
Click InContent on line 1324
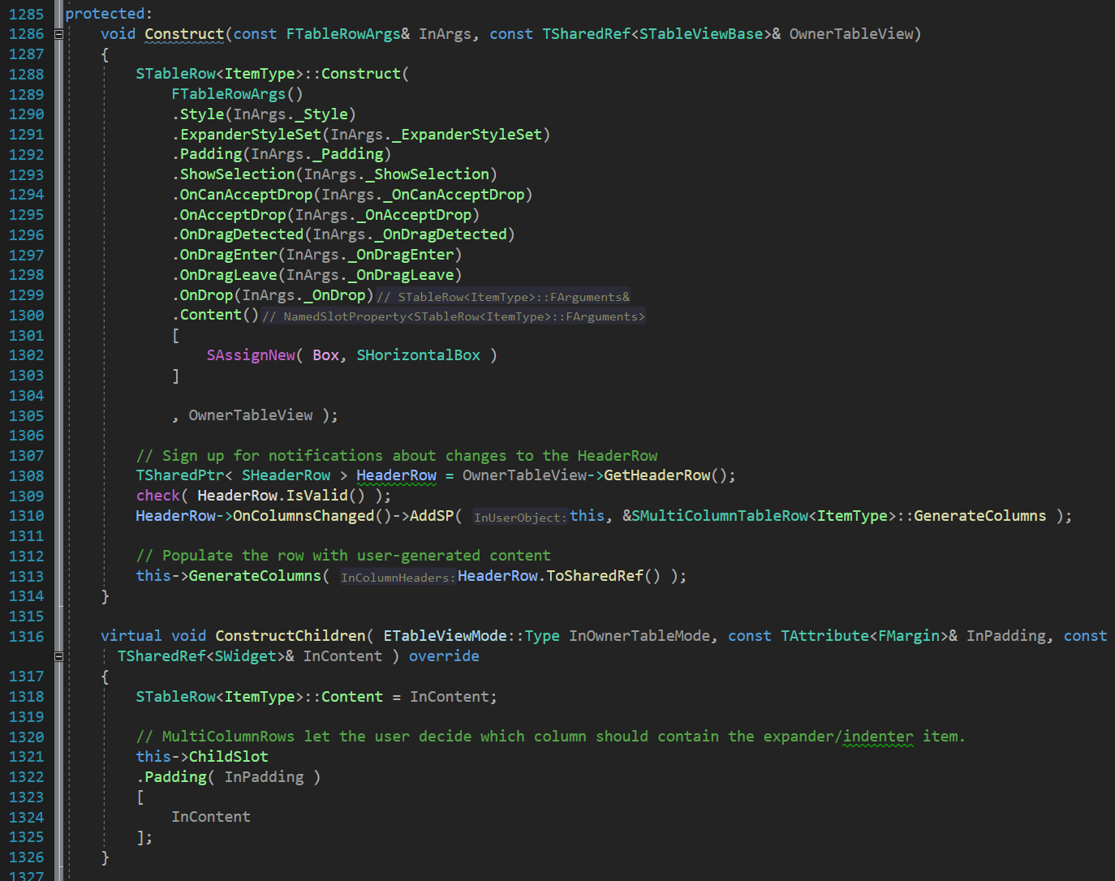211,817
